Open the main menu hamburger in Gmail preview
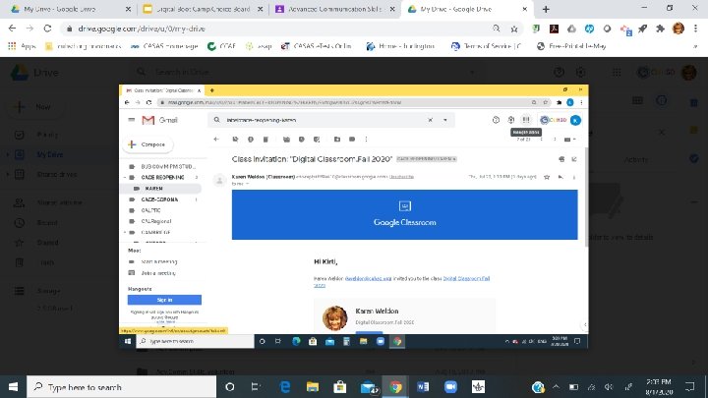Screen dimensions: 708x398 point(132,120)
